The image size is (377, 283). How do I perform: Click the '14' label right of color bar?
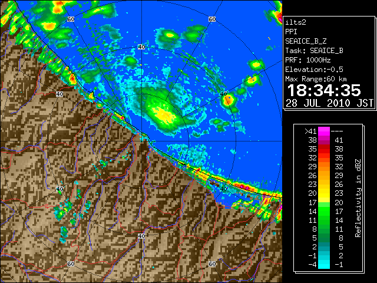(x=339, y=220)
